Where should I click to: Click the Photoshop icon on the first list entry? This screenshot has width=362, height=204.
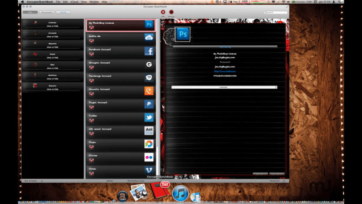[x=149, y=24]
